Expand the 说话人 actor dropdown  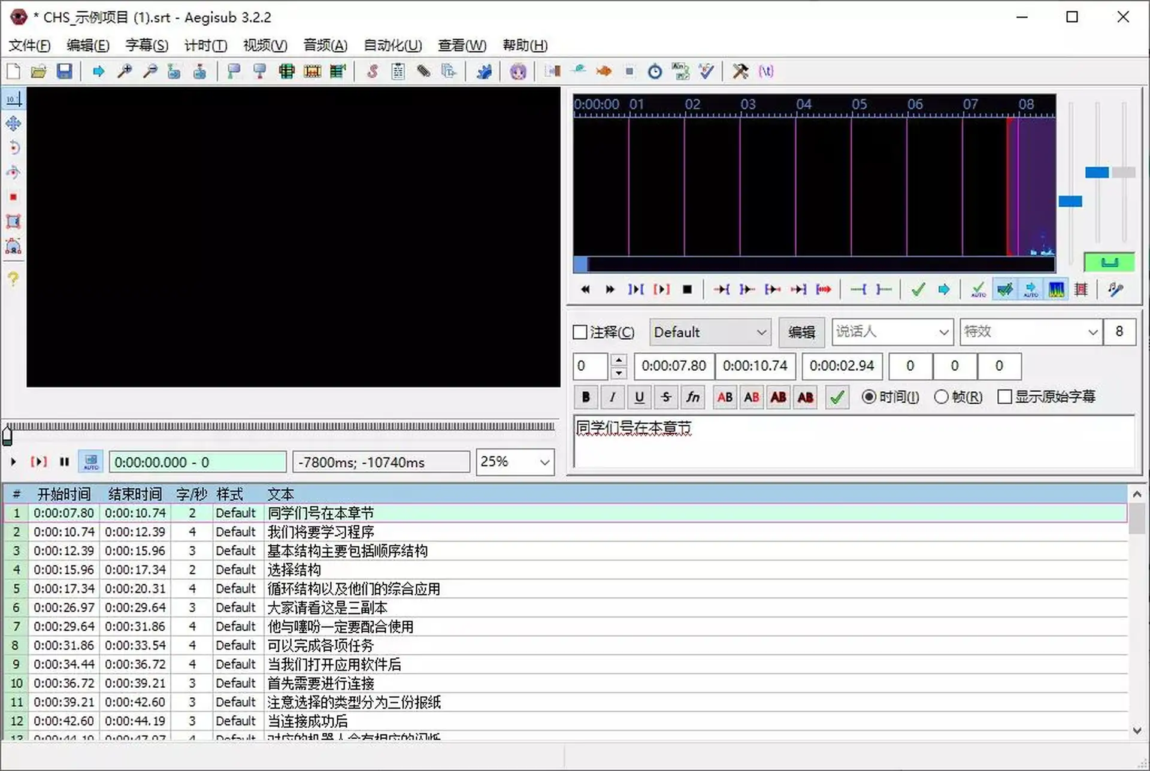tap(943, 332)
